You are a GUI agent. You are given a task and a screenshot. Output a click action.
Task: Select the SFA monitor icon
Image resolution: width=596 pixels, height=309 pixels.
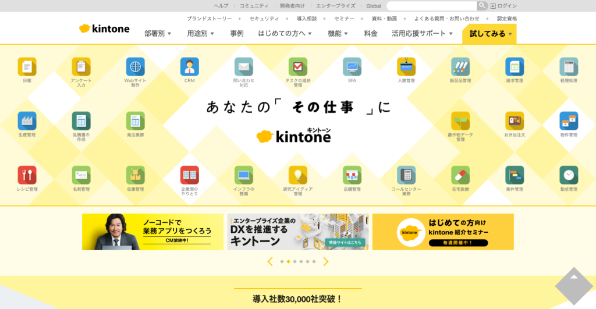coord(352,67)
